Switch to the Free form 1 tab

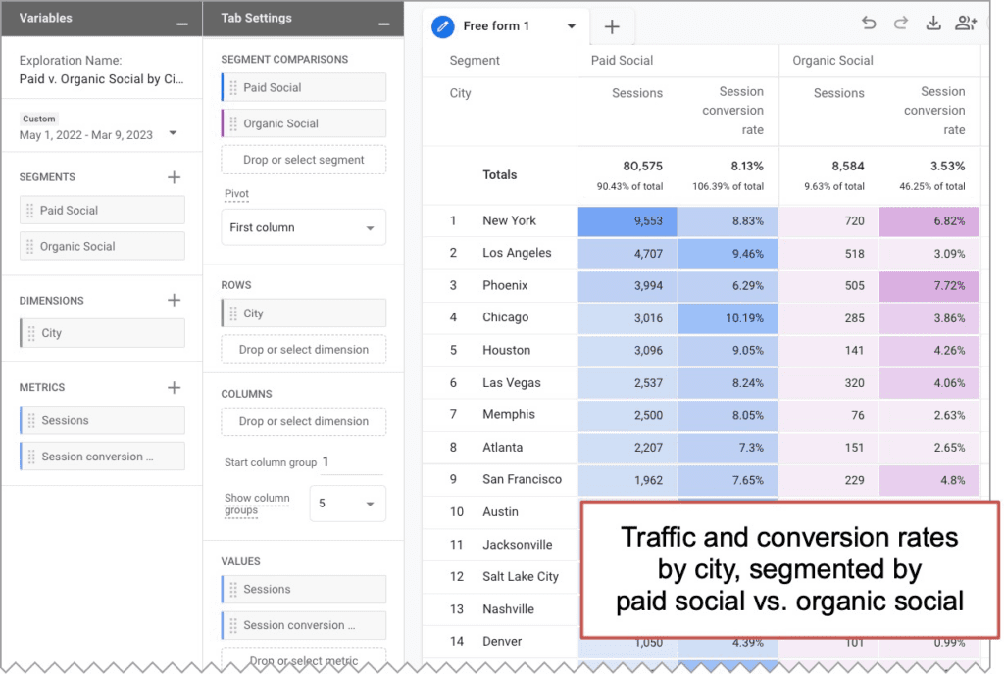(500, 27)
